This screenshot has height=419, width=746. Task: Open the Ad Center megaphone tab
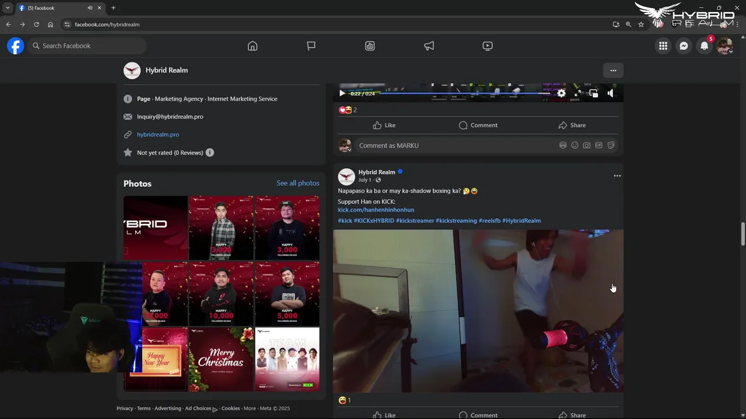[x=429, y=46]
